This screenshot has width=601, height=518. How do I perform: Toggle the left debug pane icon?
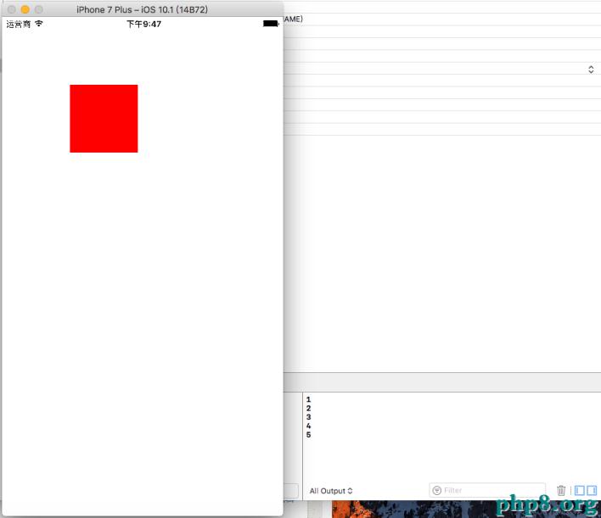580,490
